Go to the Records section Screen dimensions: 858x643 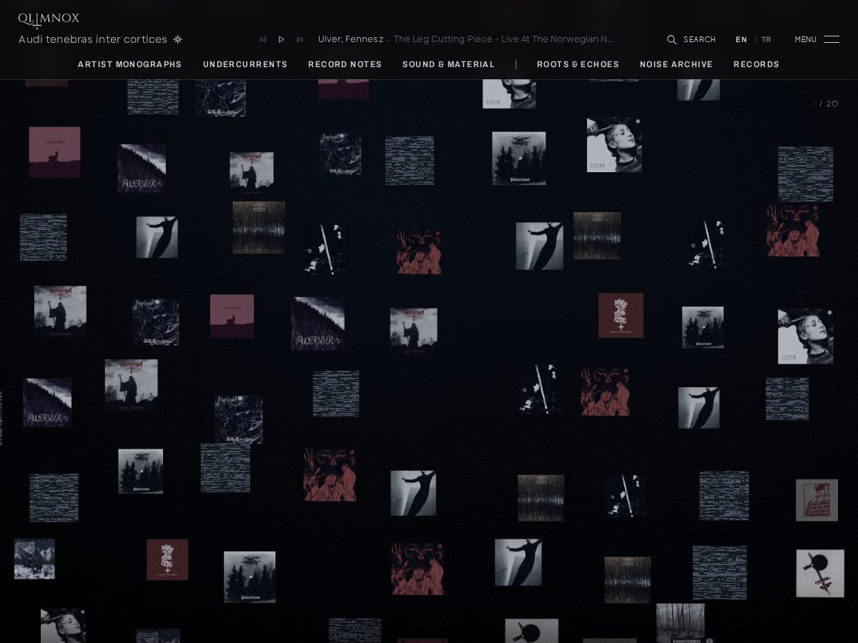pyautogui.click(x=756, y=64)
